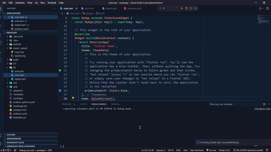Image resolution: width=271 pixels, height=152 pixels.
Task: Click the run play icon in the editor title bar
Action: (260, 8)
